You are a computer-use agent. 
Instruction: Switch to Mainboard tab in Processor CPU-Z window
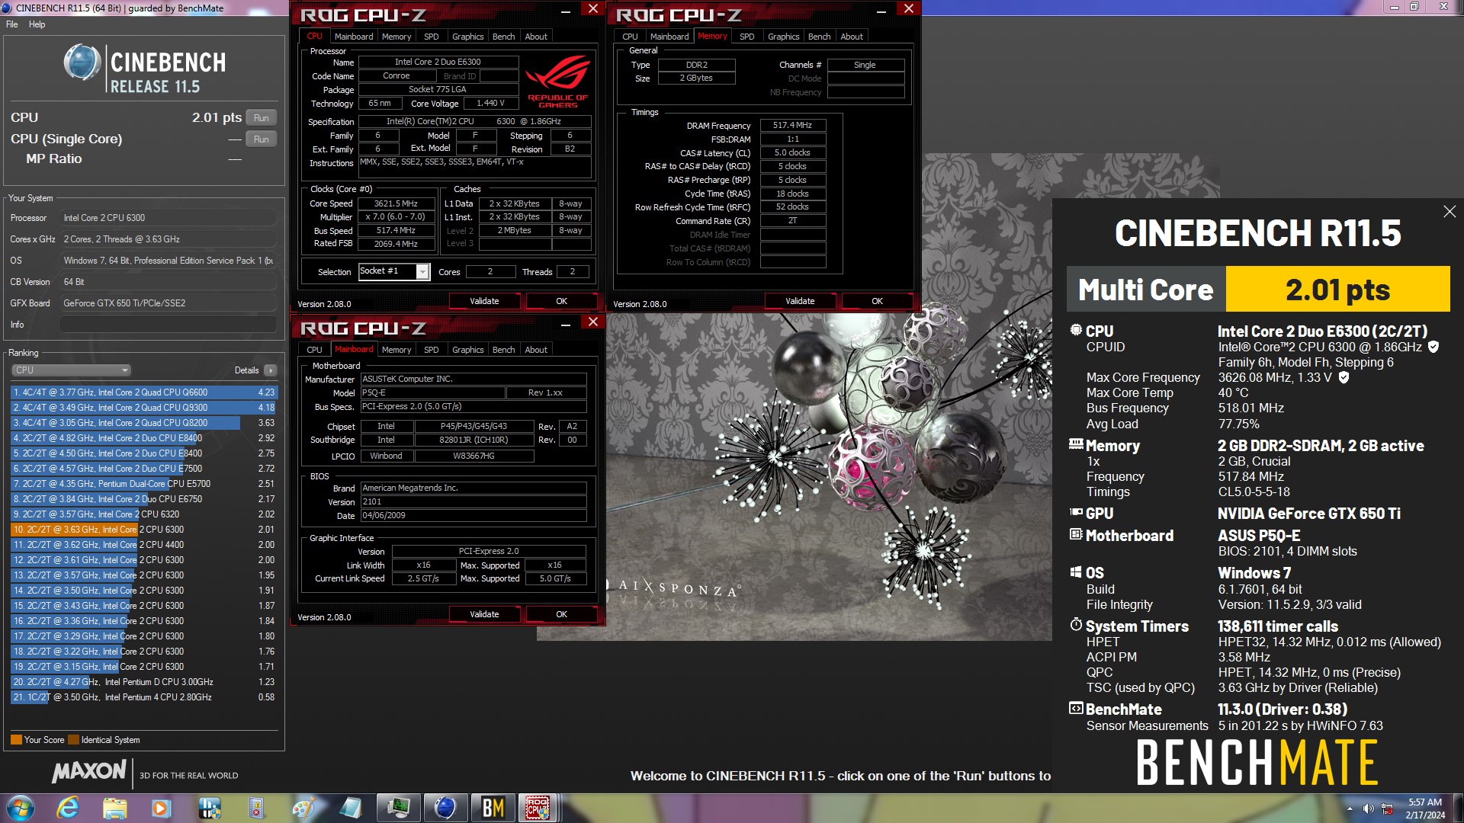(354, 37)
